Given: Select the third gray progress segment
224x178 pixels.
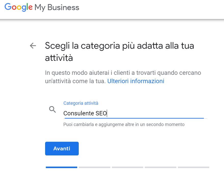Looking at the screenshot, I should point(127,167).
